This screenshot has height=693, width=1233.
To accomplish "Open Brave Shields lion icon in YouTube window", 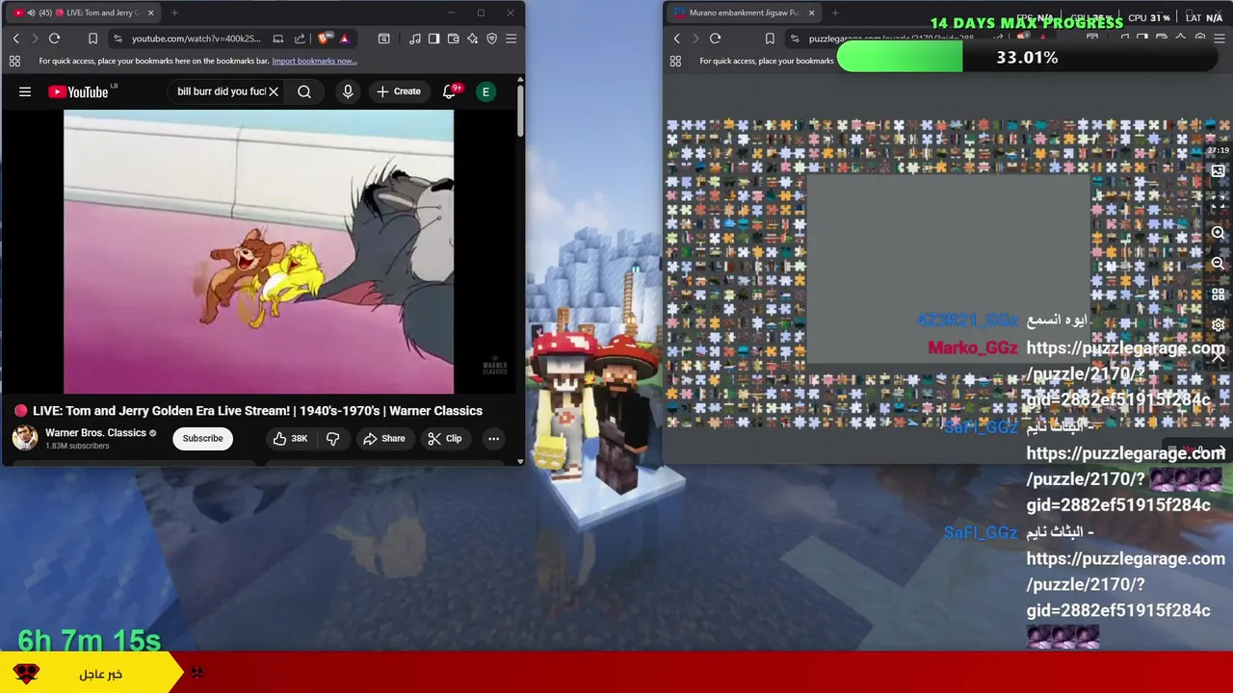I will click(324, 38).
